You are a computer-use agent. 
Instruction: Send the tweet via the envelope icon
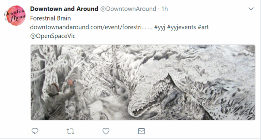[x=141, y=131]
